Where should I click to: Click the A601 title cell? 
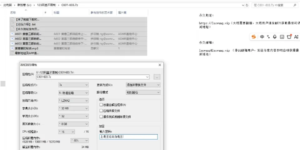tap(71, 34)
